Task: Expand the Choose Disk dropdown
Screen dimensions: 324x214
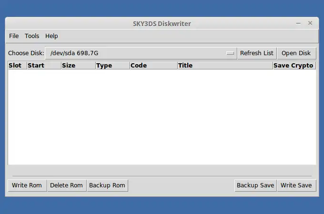Action: pos(141,53)
